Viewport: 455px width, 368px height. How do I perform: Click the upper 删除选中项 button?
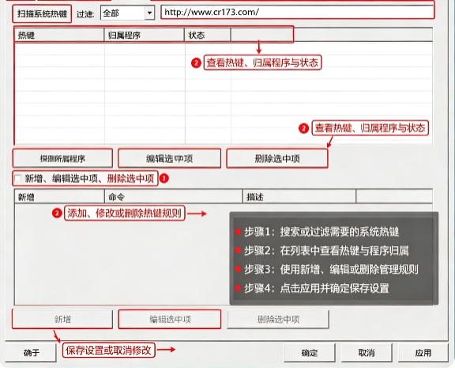click(277, 158)
